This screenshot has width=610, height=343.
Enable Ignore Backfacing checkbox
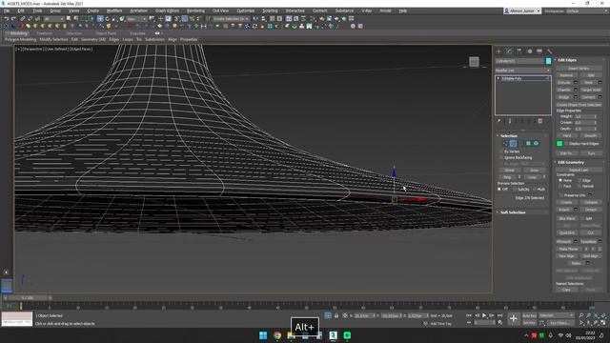pyautogui.click(x=501, y=158)
